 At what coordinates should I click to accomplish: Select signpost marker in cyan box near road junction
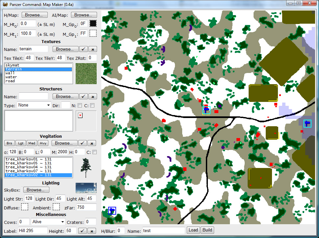[x=207, y=110]
